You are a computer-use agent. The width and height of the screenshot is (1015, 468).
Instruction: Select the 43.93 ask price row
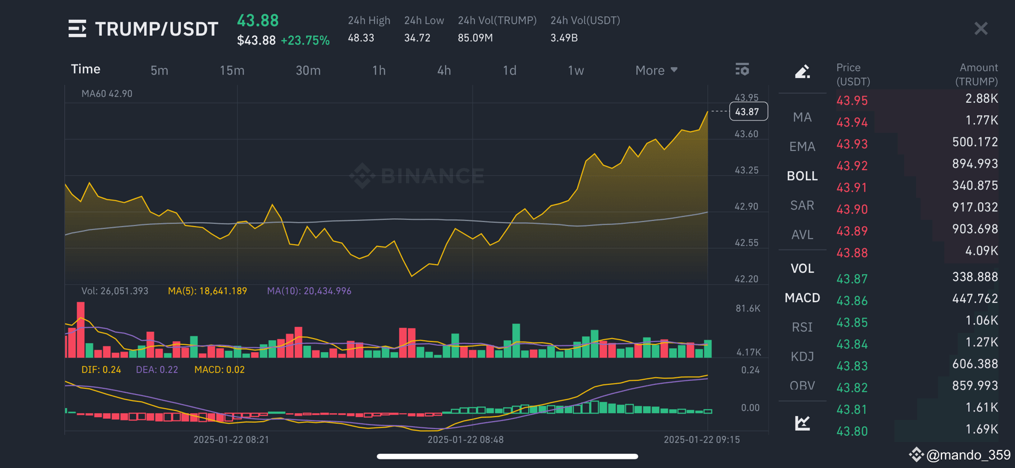pyautogui.click(x=917, y=144)
